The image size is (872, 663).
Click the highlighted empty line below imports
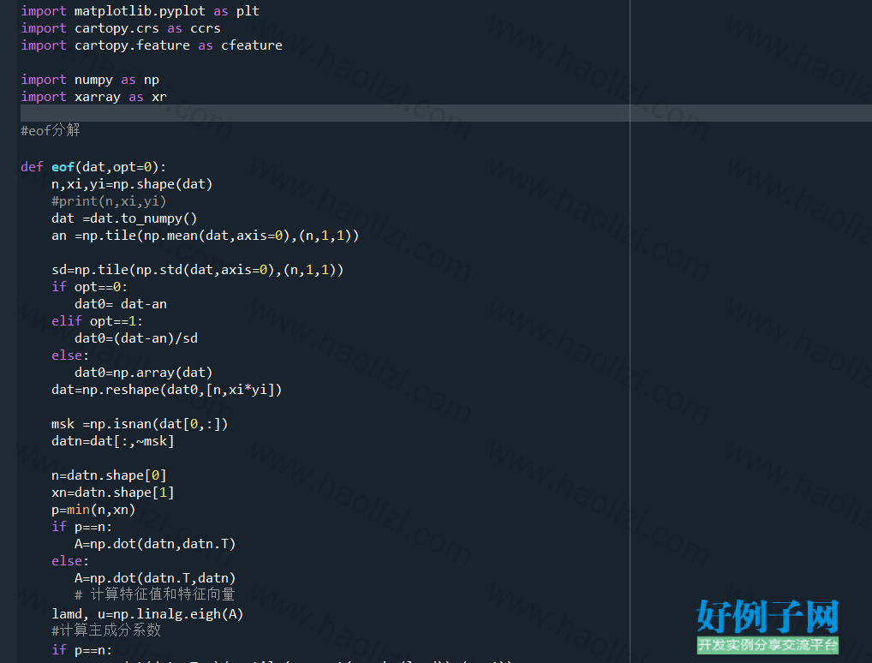(446, 113)
